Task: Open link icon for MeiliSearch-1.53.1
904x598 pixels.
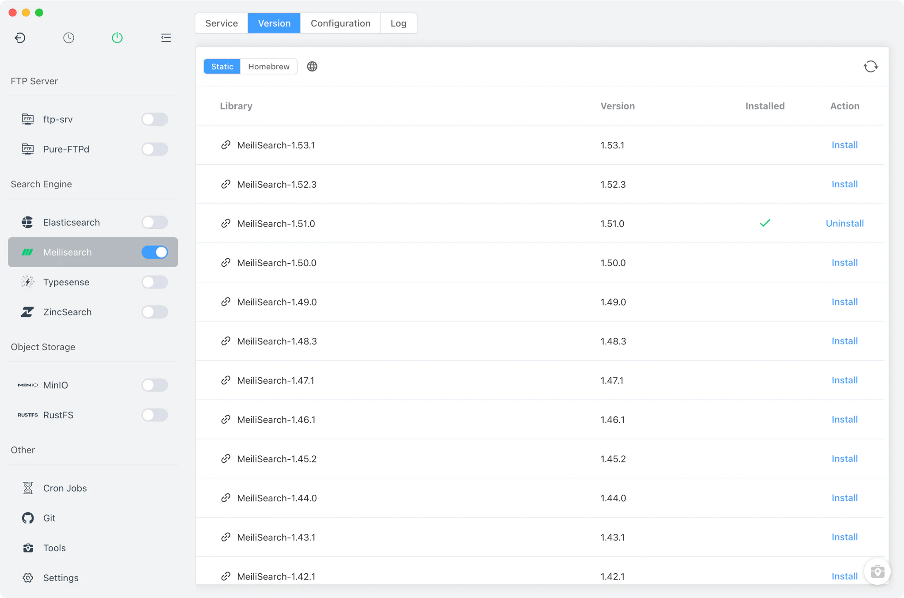Action: pyautogui.click(x=226, y=145)
